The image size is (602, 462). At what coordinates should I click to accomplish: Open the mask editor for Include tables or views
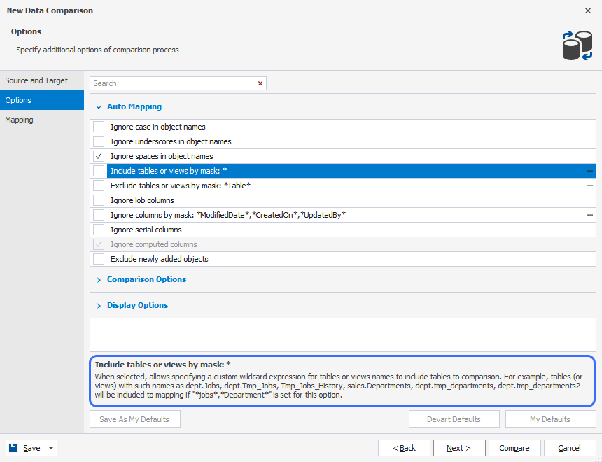(590, 170)
